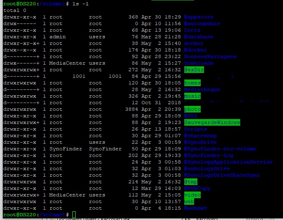Select the @database directory listing
The image size is (283, 220).
(x=199, y=37)
